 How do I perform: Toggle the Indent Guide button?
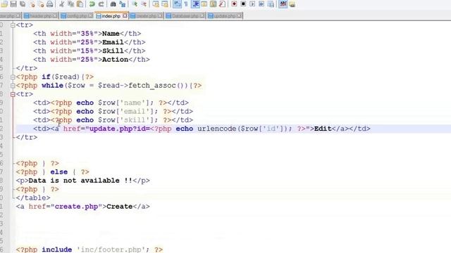pyautogui.click(x=195, y=4)
